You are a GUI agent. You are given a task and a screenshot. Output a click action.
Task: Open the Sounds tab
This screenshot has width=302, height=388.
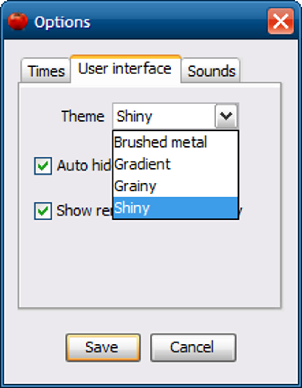pos(211,71)
